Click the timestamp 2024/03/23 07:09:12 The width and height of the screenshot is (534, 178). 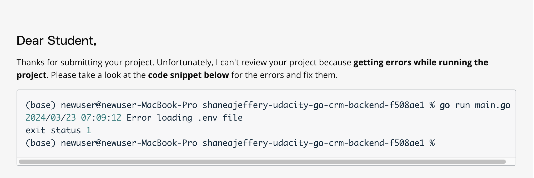tap(73, 118)
